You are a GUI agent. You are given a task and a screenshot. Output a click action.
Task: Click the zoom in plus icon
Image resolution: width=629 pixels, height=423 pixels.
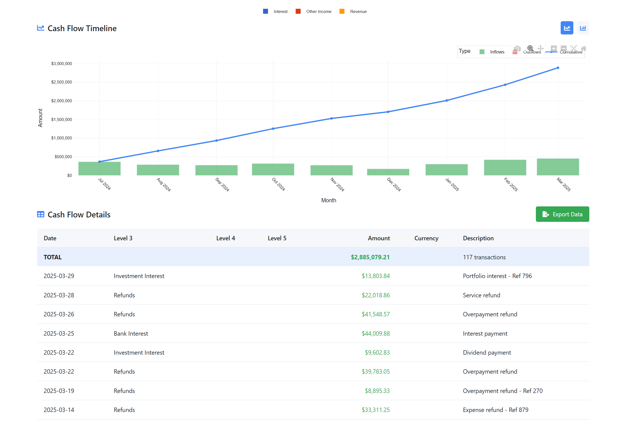point(554,49)
